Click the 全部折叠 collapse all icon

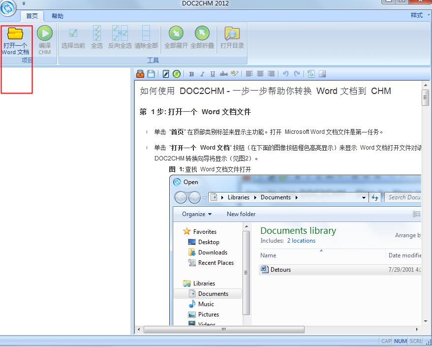202,33
